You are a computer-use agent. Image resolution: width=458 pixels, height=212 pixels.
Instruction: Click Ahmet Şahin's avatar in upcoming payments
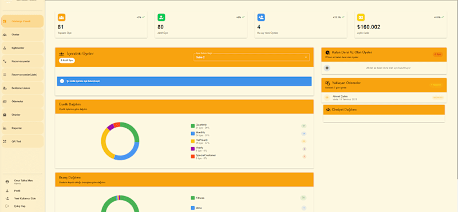[x=327, y=97]
